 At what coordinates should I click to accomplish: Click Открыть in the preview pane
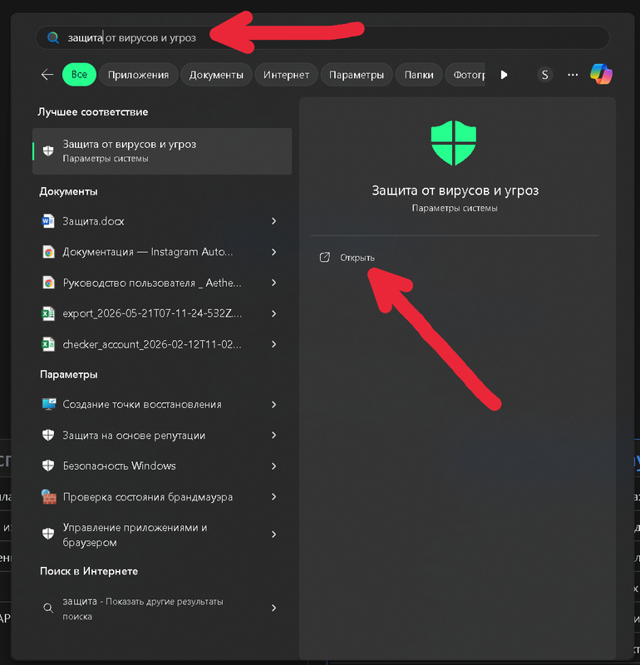pos(357,258)
